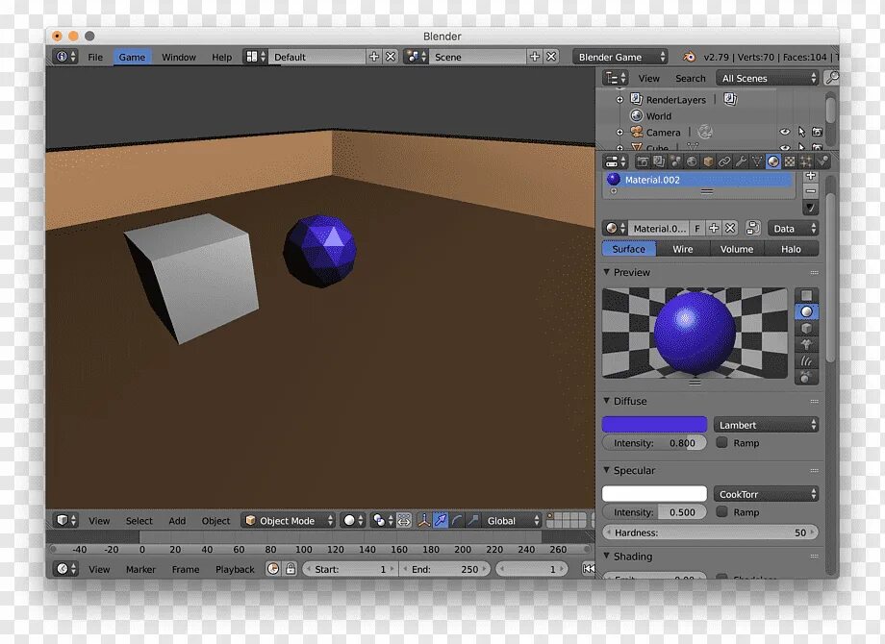Open the Blender Game render engine dropdown
885x644 pixels.
pyautogui.click(x=619, y=57)
